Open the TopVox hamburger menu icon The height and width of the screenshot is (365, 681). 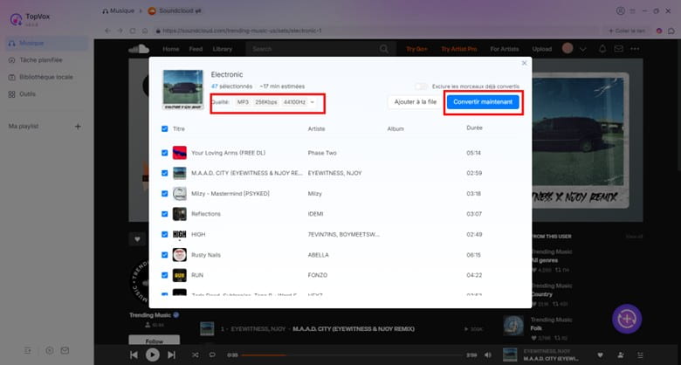click(633, 10)
